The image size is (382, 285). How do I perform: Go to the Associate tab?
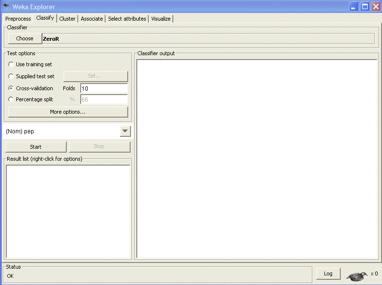[92, 19]
